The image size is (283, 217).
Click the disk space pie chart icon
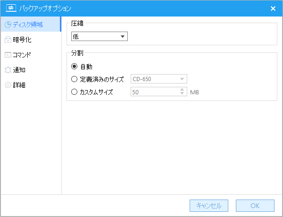(8, 25)
